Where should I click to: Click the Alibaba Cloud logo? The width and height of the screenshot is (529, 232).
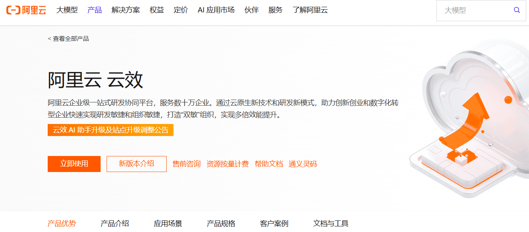[26, 10]
